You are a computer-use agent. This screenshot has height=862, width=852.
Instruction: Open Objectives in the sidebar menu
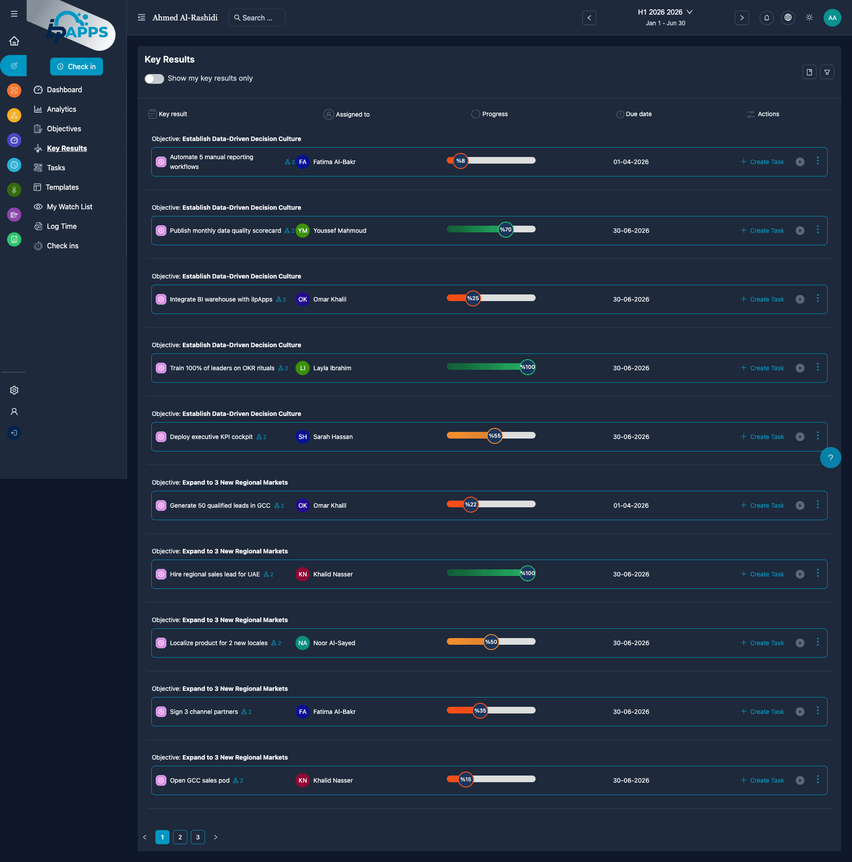64,129
